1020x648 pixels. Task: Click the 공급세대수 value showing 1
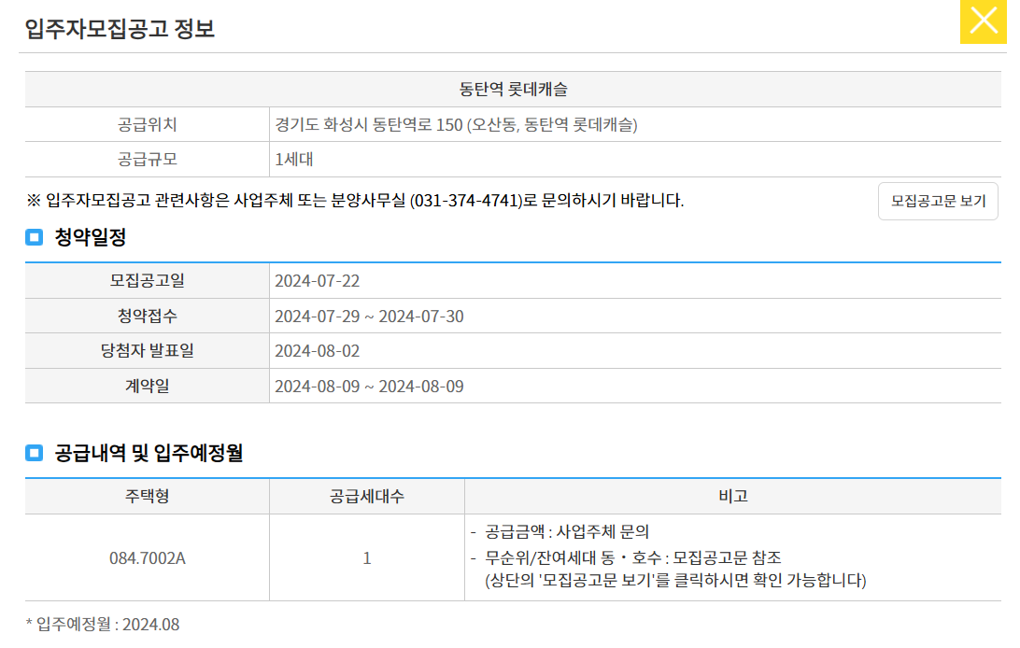pos(367,557)
